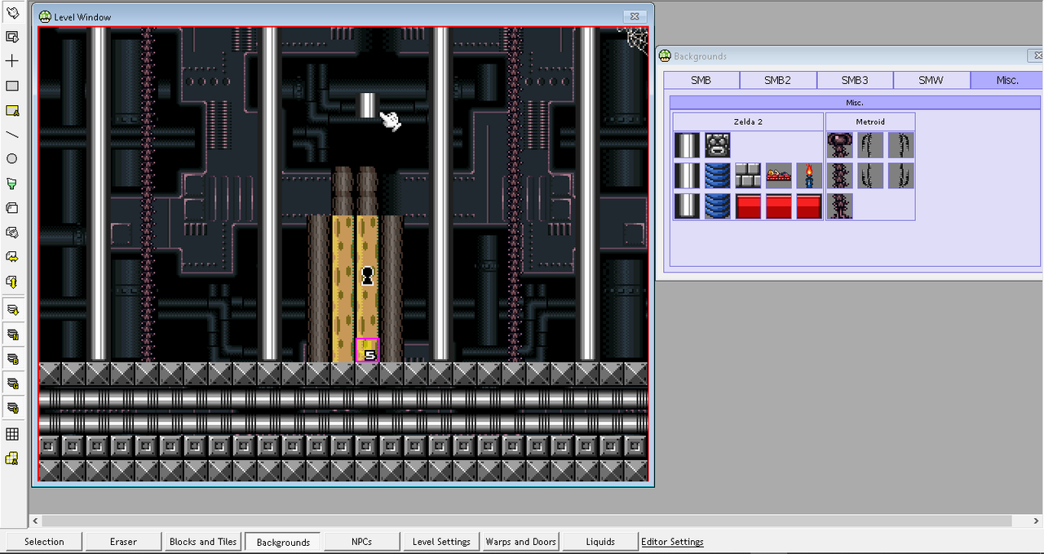Viewport: 1044px width, 554px height.
Task: Click the layers icon labeled B
Action: (12, 359)
